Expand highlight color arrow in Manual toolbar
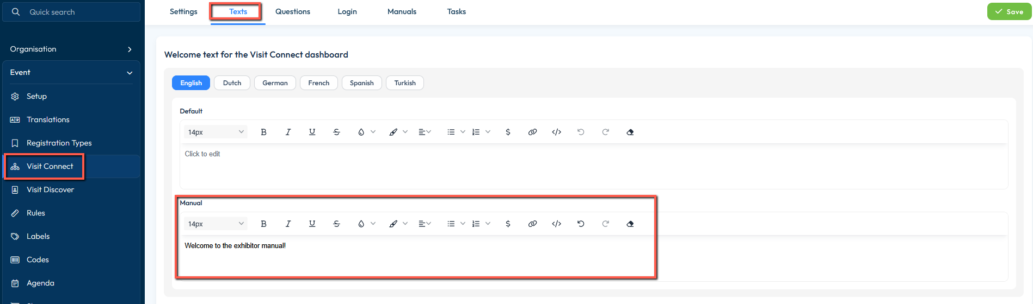The width and height of the screenshot is (1033, 304). click(405, 224)
